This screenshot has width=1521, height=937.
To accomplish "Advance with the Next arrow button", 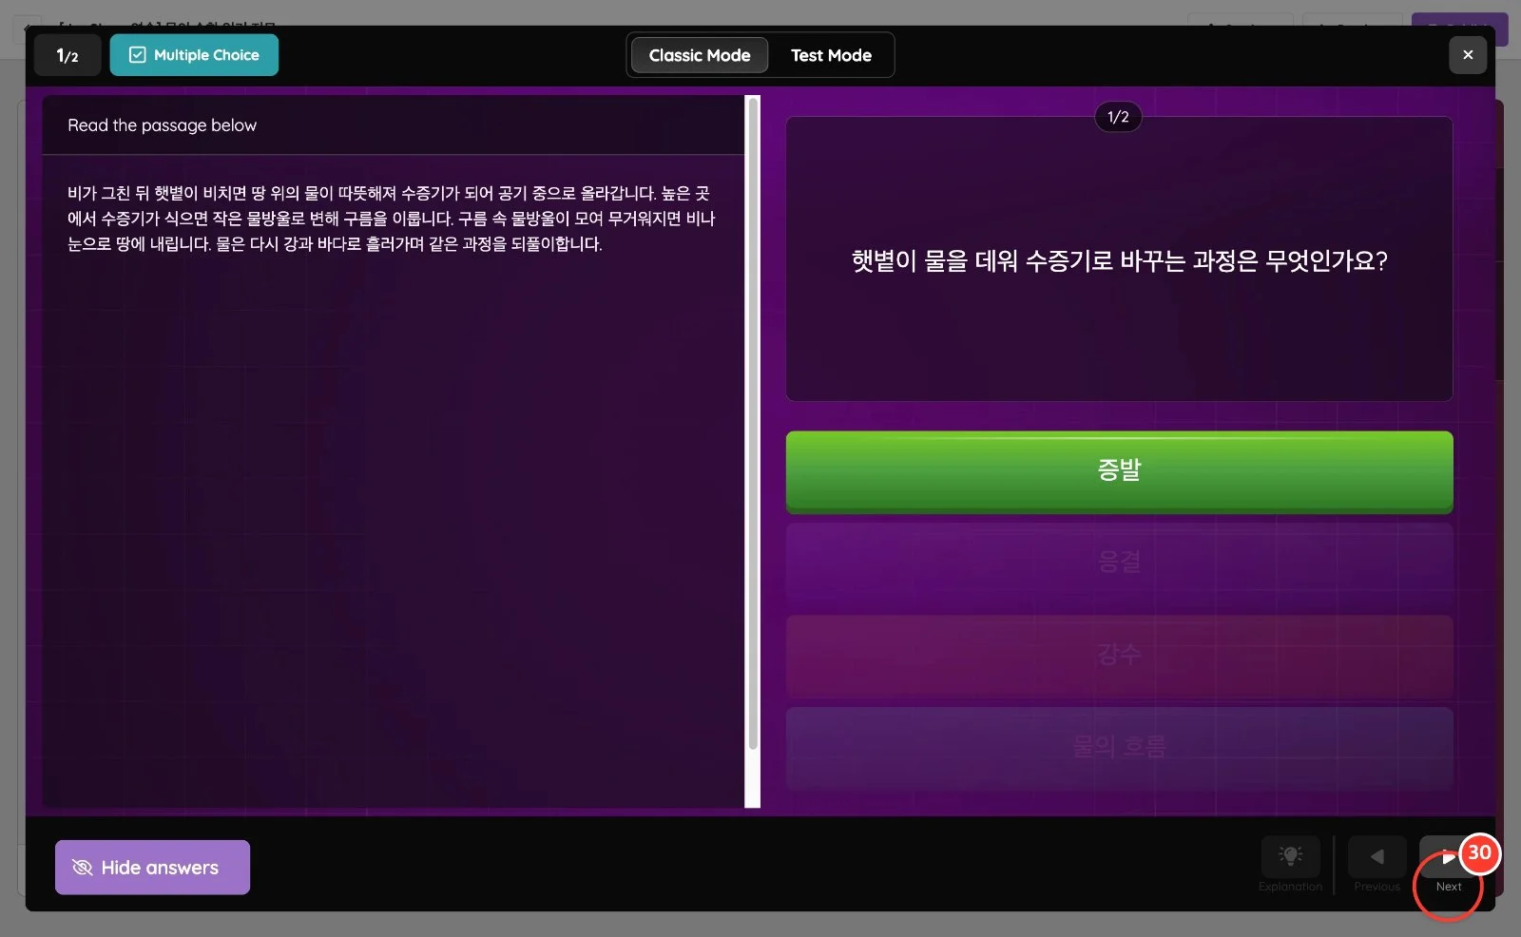I will [1448, 857].
